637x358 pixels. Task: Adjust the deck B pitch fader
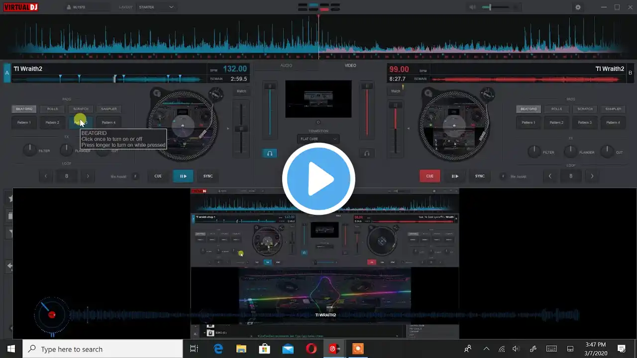coord(396,128)
